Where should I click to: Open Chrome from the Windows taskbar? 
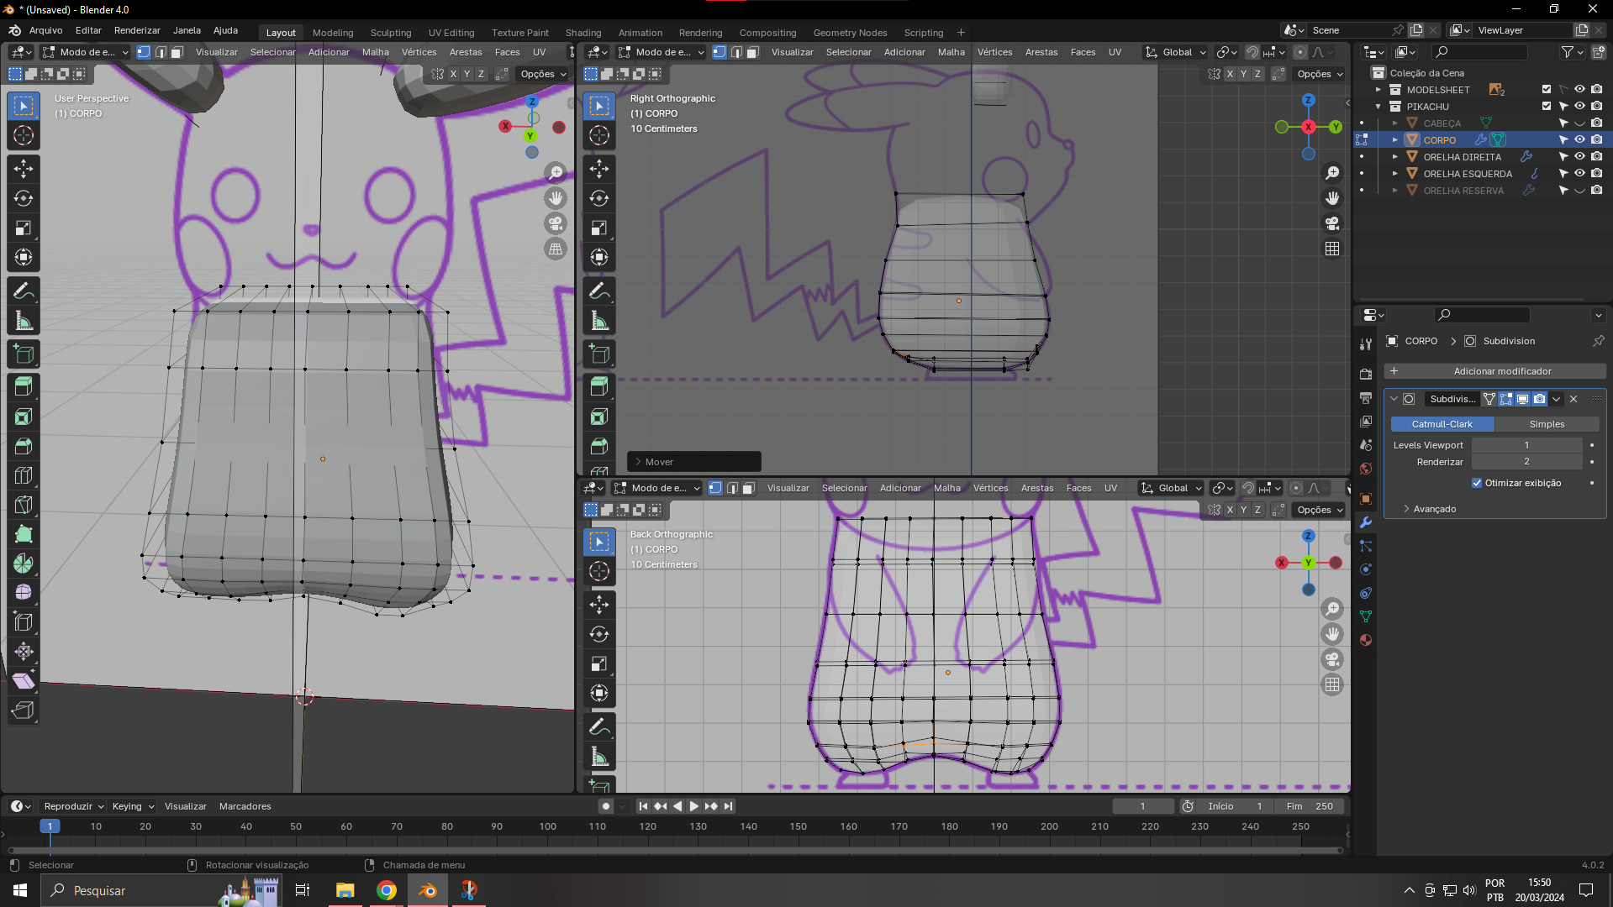click(387, 890)
